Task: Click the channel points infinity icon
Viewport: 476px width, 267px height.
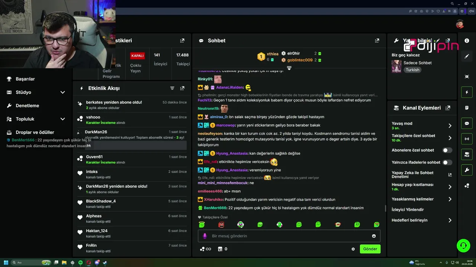Action: click(x=205, y=249)
